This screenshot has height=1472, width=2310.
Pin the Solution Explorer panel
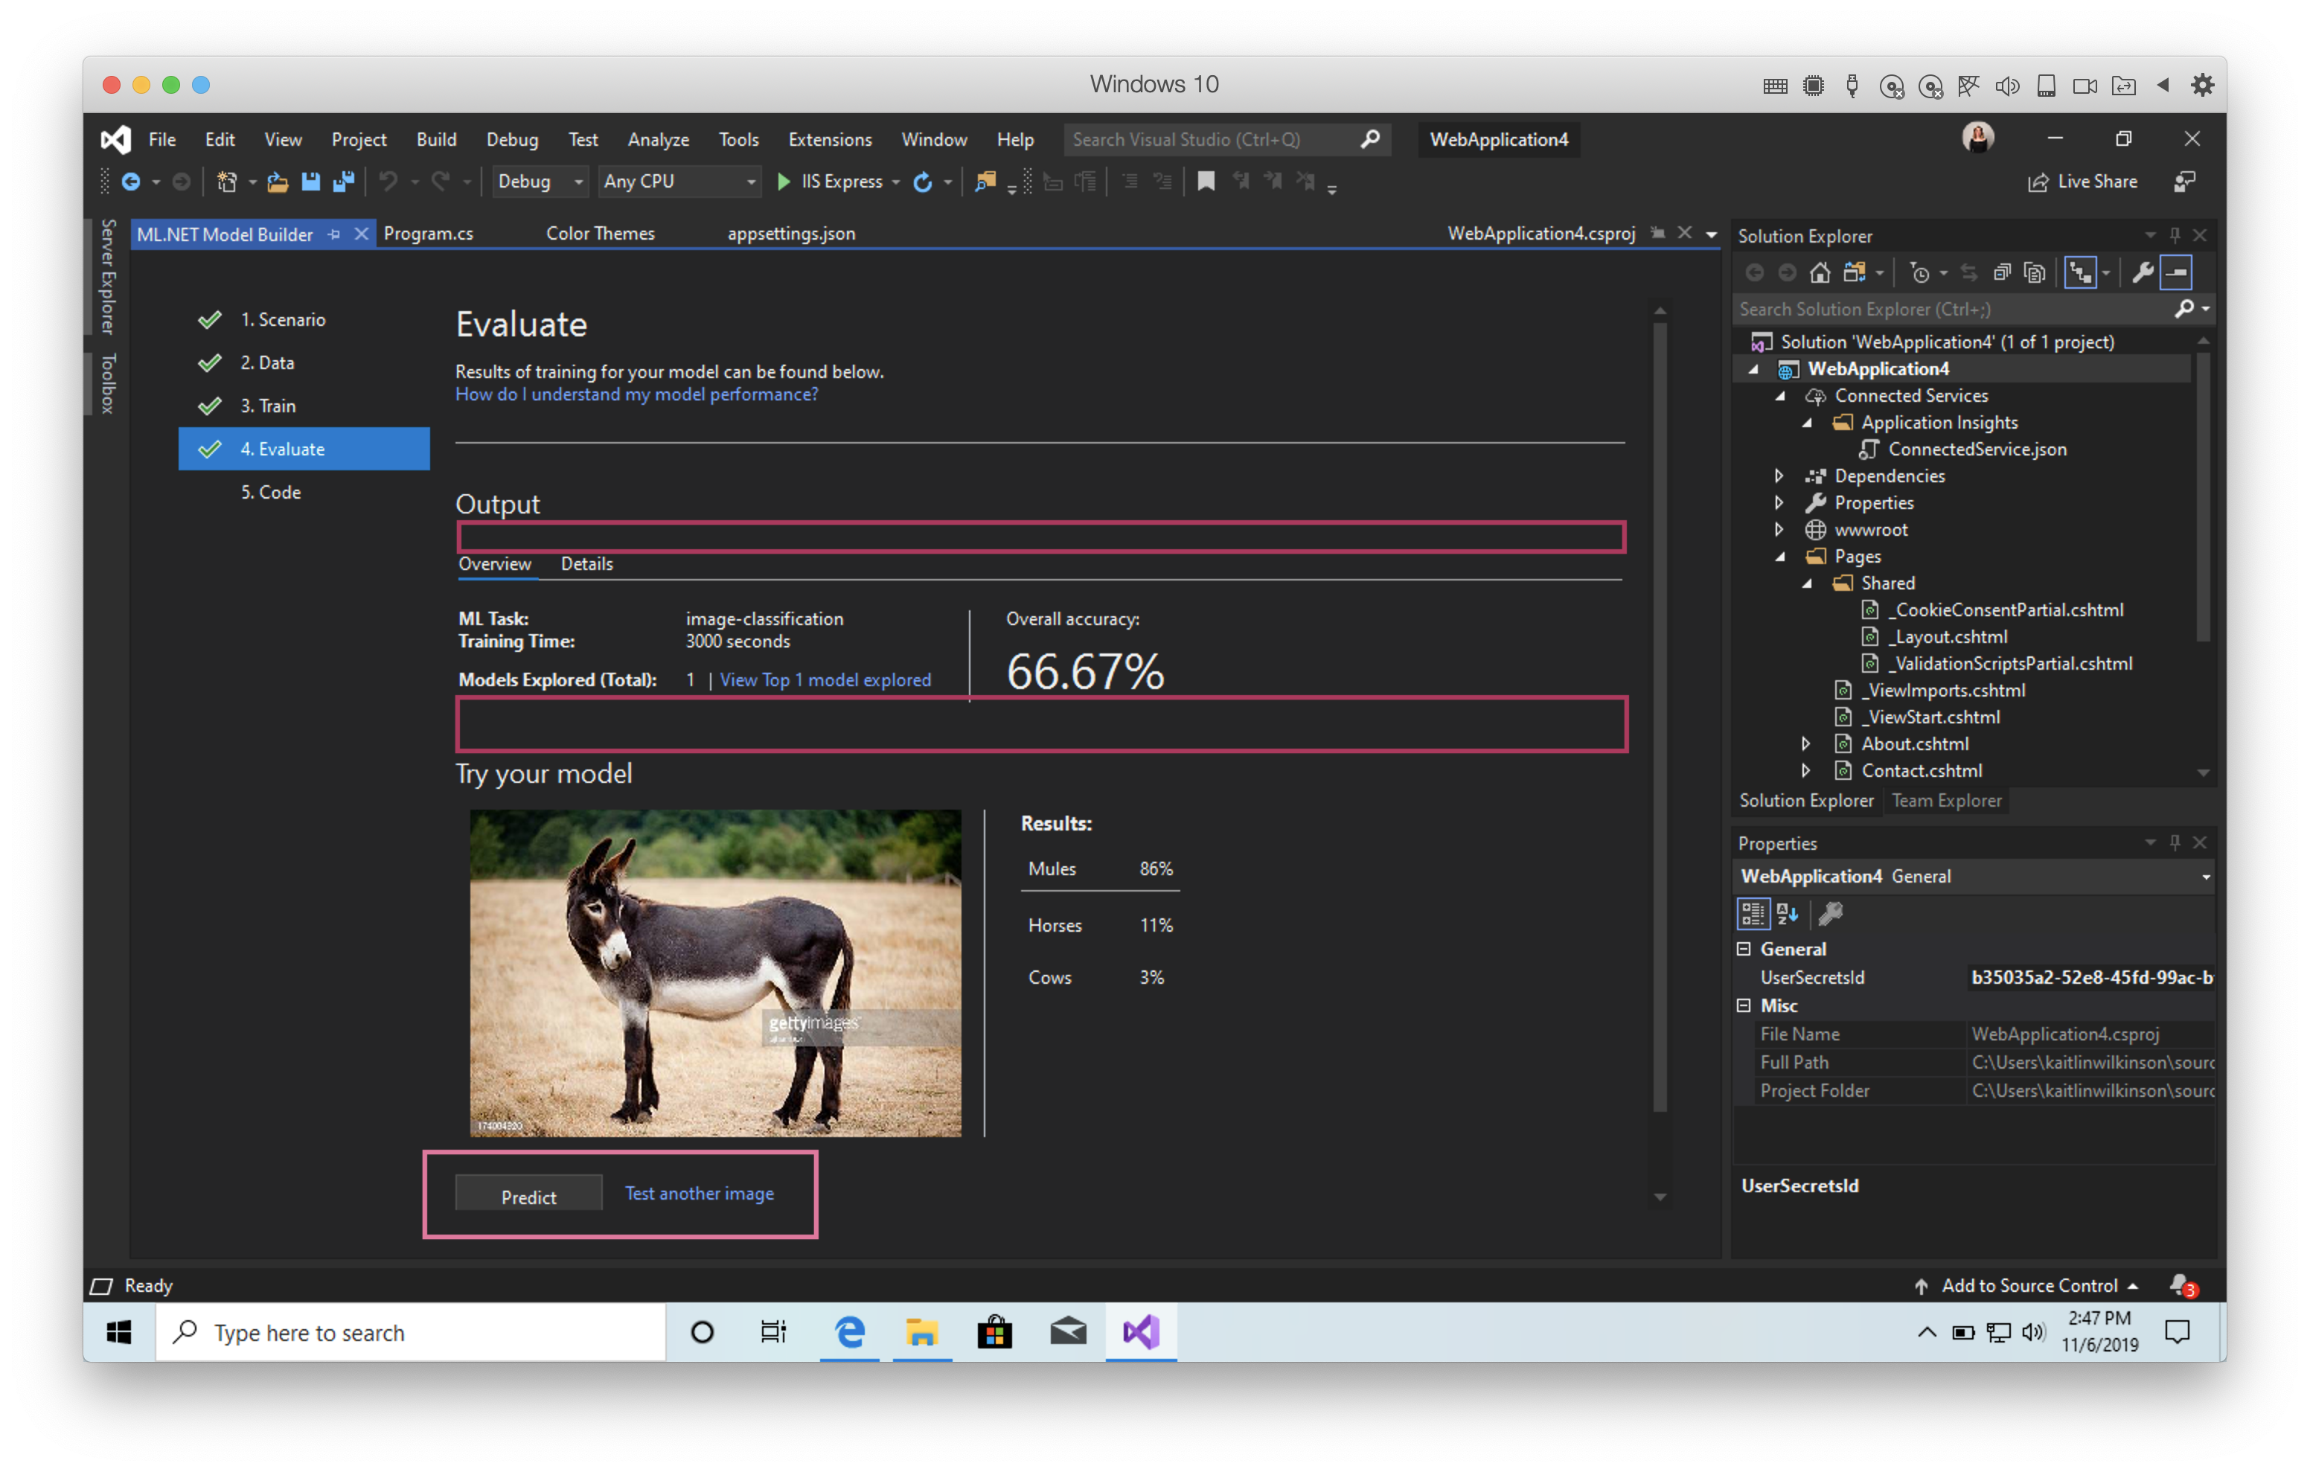(x=2176, y=235)
